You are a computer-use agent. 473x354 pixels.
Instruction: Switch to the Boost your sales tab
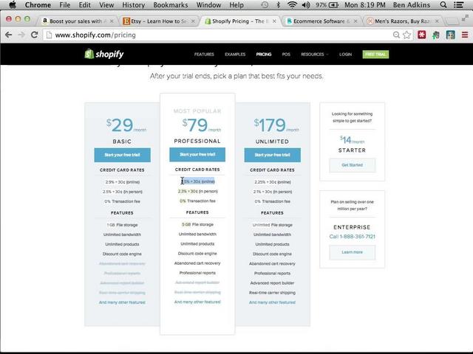(x=75, y=21)
